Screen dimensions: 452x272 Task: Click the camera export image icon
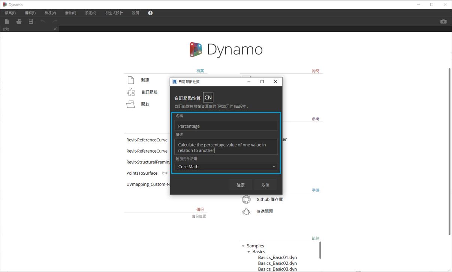tap(443, 22)
